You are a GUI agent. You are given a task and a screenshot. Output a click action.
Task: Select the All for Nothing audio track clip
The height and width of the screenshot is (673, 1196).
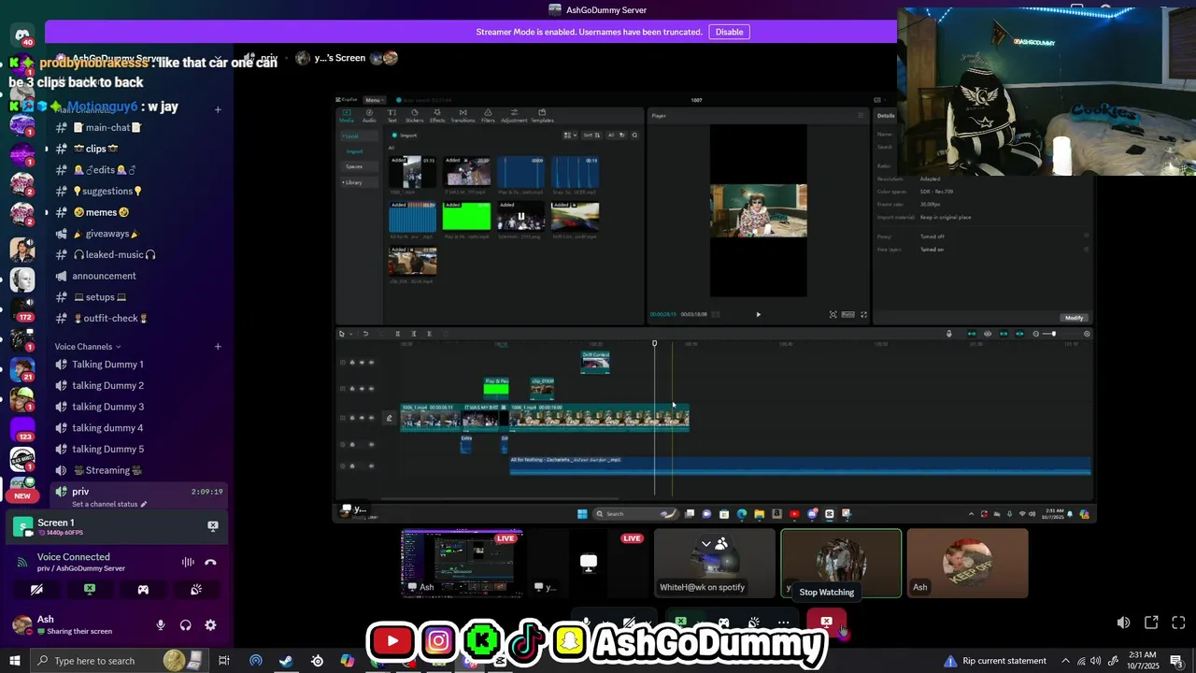coord(800,465)
